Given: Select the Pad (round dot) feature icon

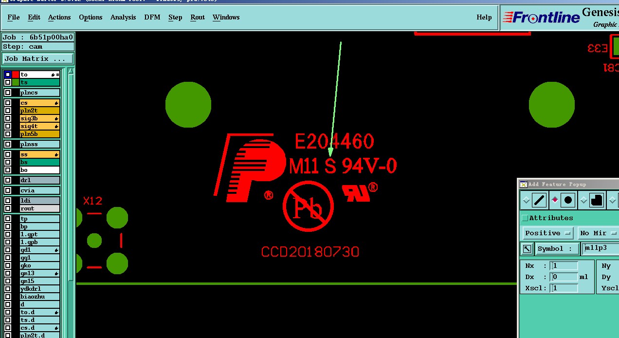Looking at the screenshot, I should coord(568,200).
